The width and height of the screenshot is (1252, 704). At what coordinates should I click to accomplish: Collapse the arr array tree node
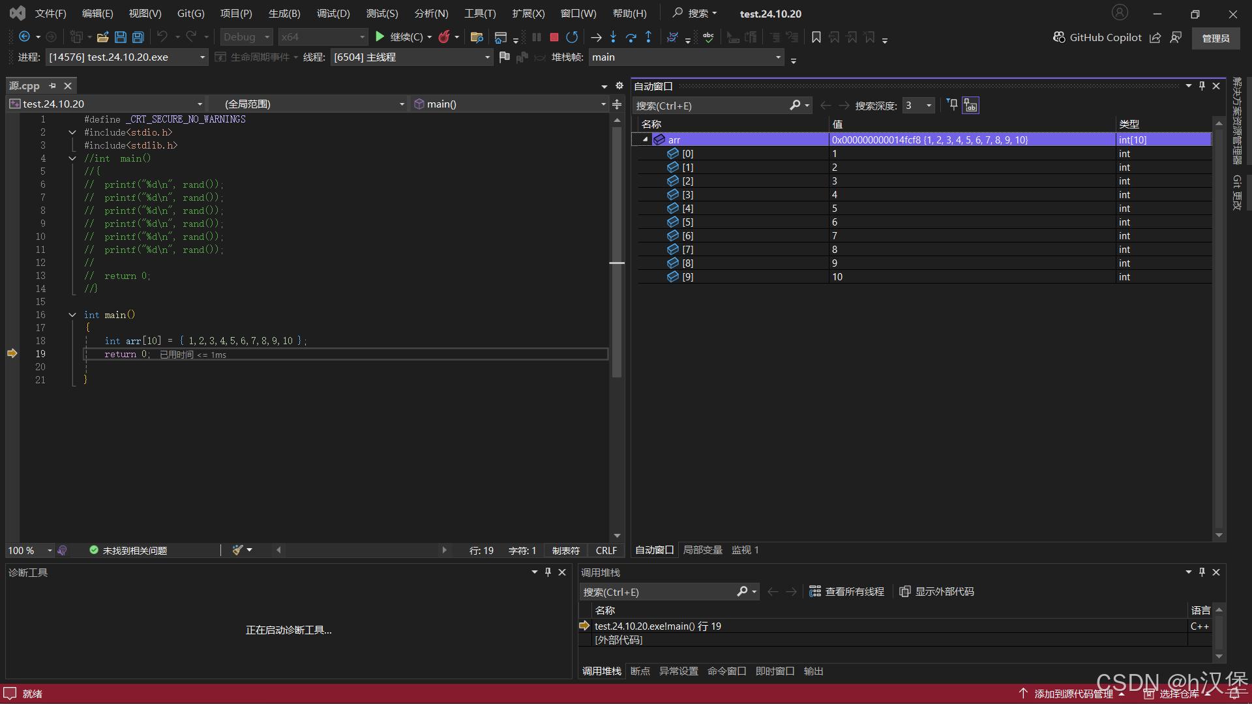pyautogui.click(x=645, y=139)
